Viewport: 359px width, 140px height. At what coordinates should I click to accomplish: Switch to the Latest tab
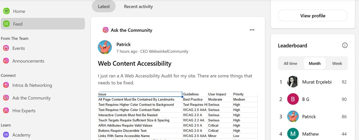104,7
